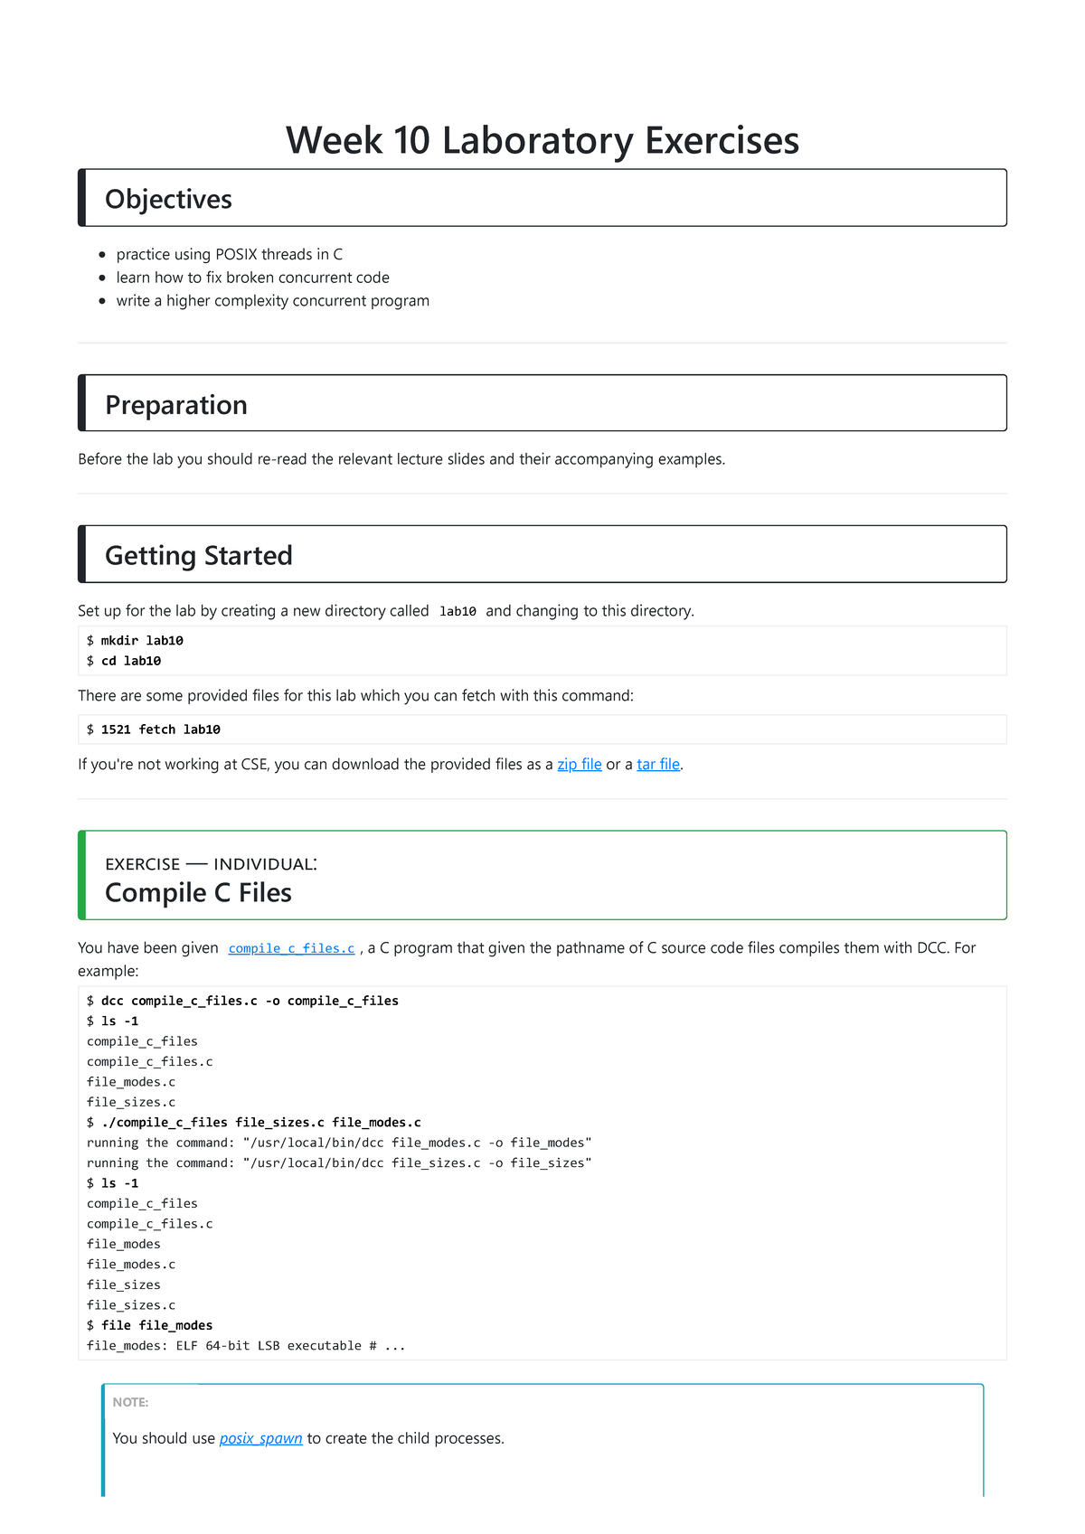Viewport: 1085px width, 1534px height.
Task: Click the 'learn how to fix broken concurrent code' bullet
Action: pos(253,278)
